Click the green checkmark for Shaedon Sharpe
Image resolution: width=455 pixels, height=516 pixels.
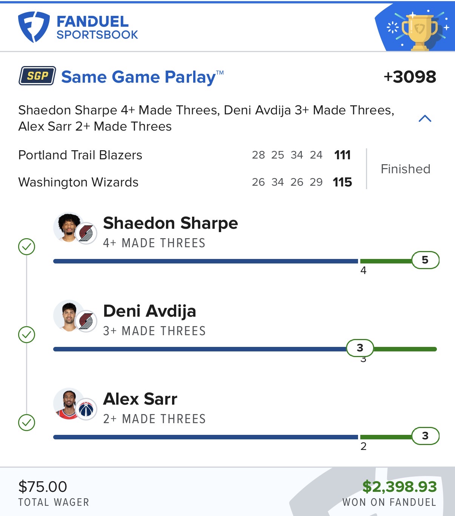pyautogui.click(x=27, y=247)
